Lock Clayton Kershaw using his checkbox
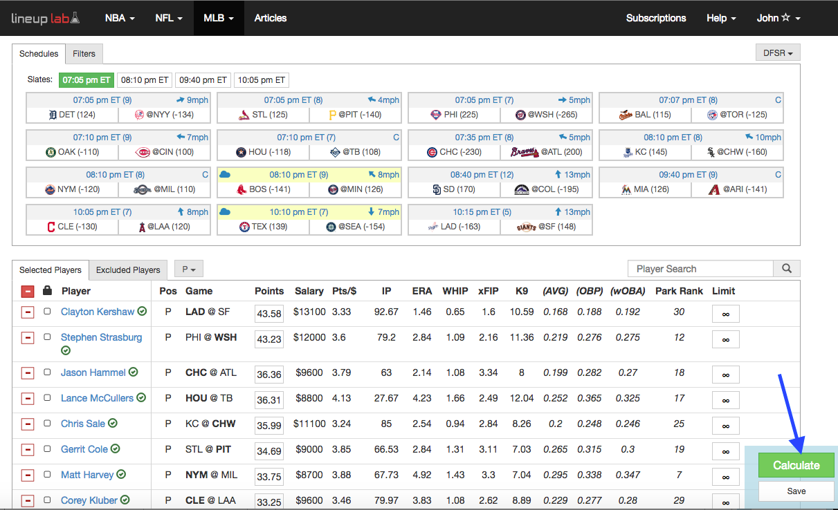 (x=47, y=312)
